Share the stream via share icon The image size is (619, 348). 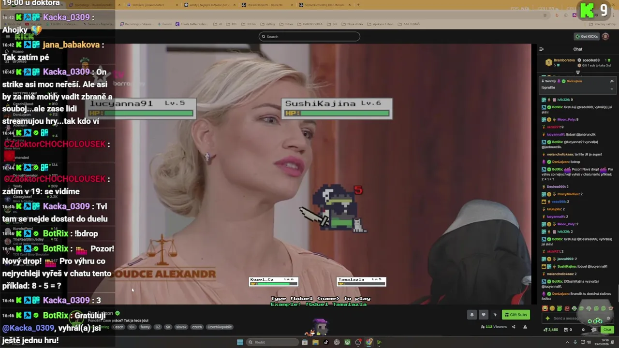514,327
